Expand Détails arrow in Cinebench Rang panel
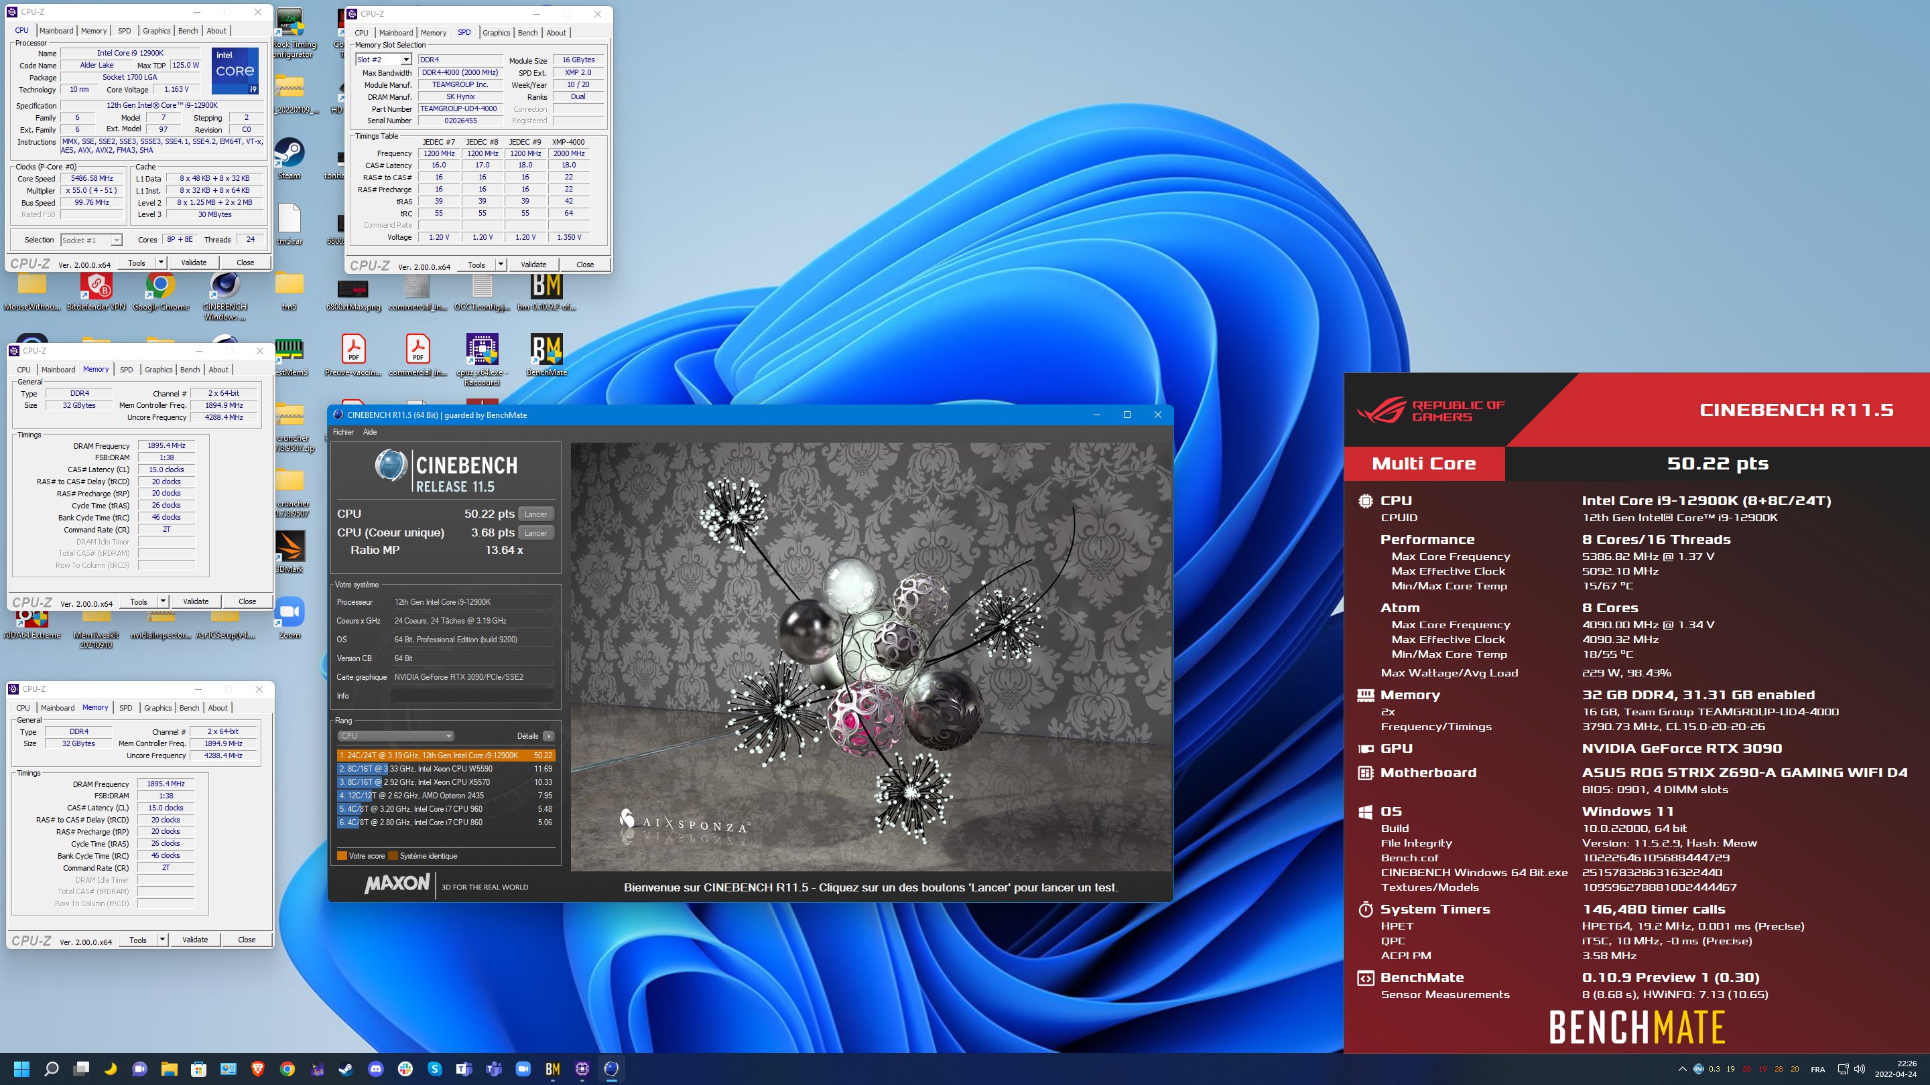Screen dimensions: 1930x1085 (548, 736)
